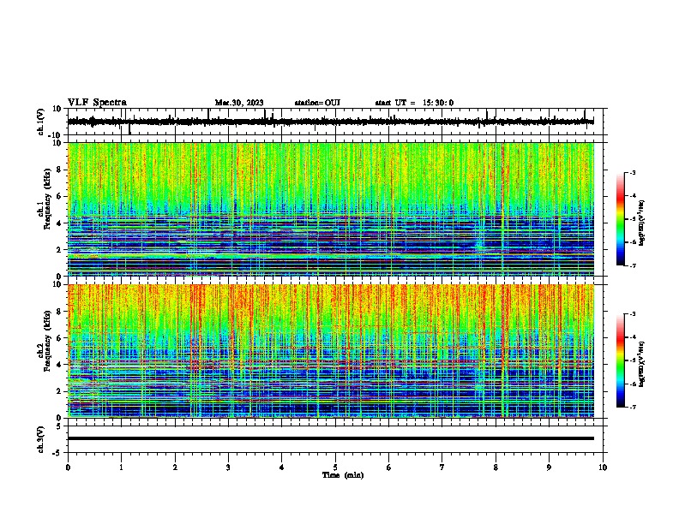Screen dimensions: 679x524
Task: Click time axis tick label '0'
Action: click(68, 467)
